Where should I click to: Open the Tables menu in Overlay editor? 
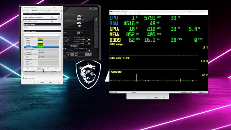coord(126,14)
